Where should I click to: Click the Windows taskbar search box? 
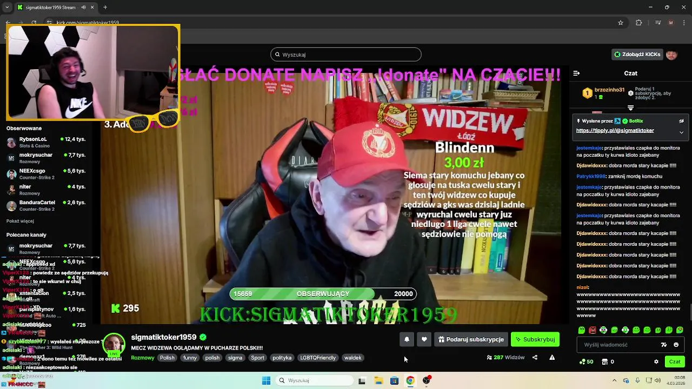click(314, 380)
